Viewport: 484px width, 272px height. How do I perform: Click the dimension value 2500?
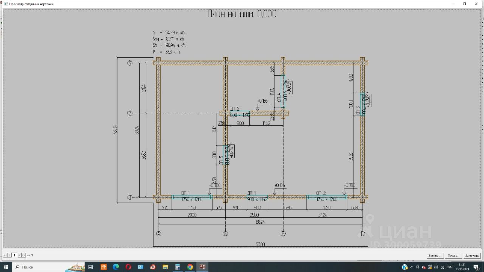(x=254, y=215)
